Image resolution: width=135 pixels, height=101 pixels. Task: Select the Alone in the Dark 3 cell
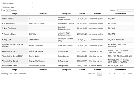click(x=14, y=66)
